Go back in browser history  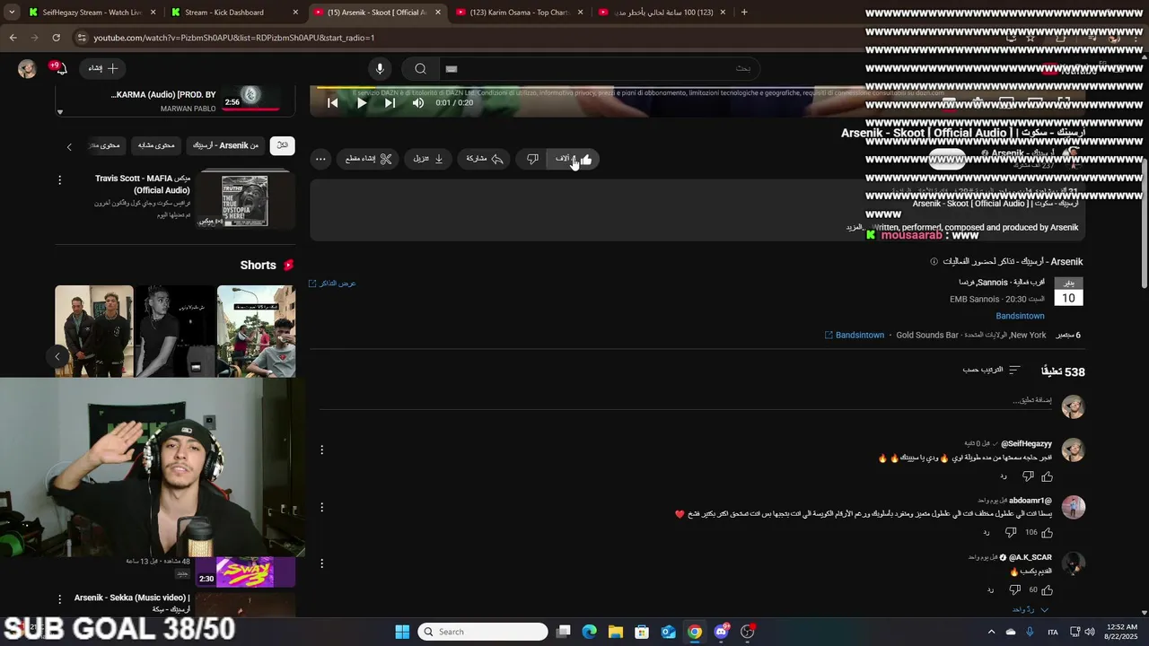pyautogui.click(x=13, y=38)
